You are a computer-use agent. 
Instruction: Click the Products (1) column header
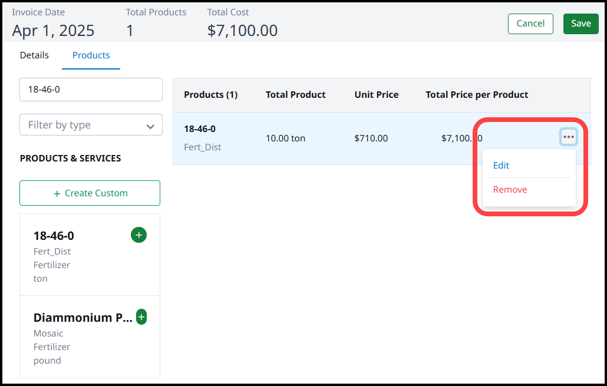point(210,95)
